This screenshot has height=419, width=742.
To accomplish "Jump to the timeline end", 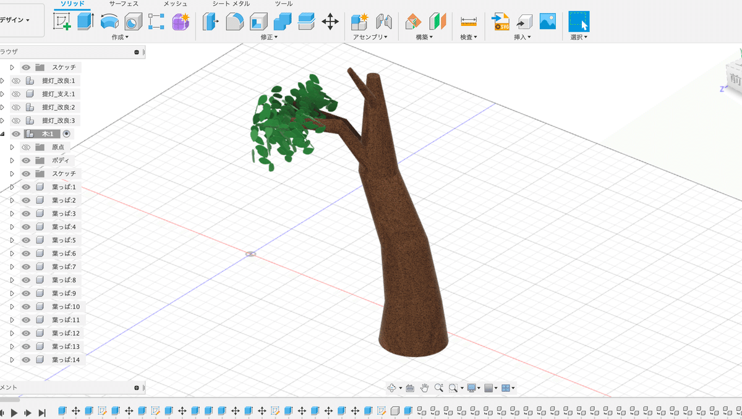I will pos(42,412).
